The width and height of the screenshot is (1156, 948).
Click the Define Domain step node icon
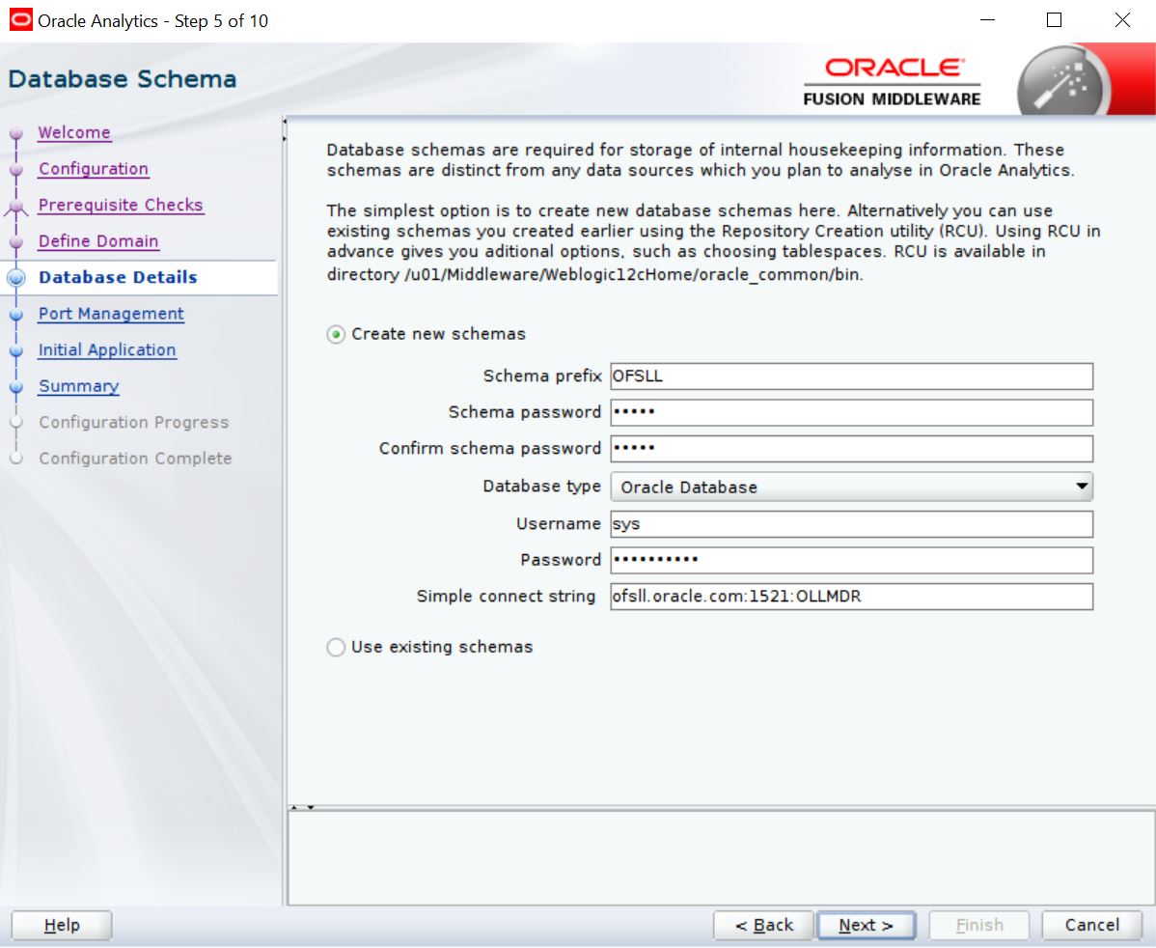[x=16, y=242]
